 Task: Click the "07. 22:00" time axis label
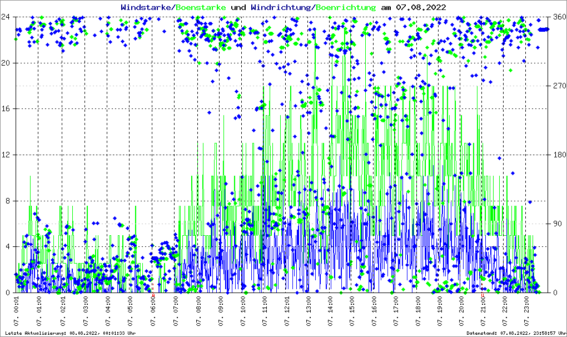(x=505, y=311)
